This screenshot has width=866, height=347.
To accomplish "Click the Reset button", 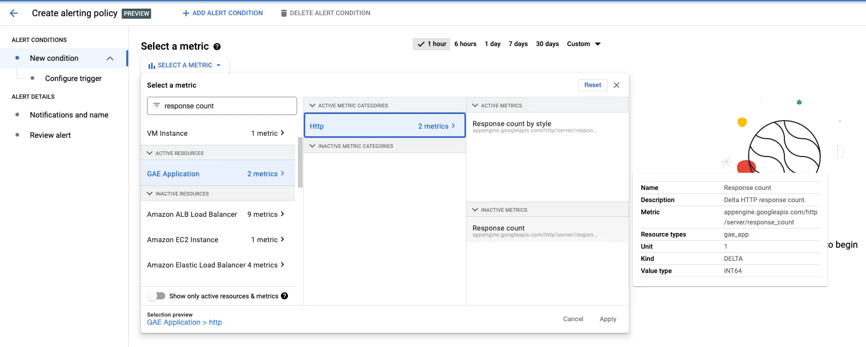I will point(592,85).
